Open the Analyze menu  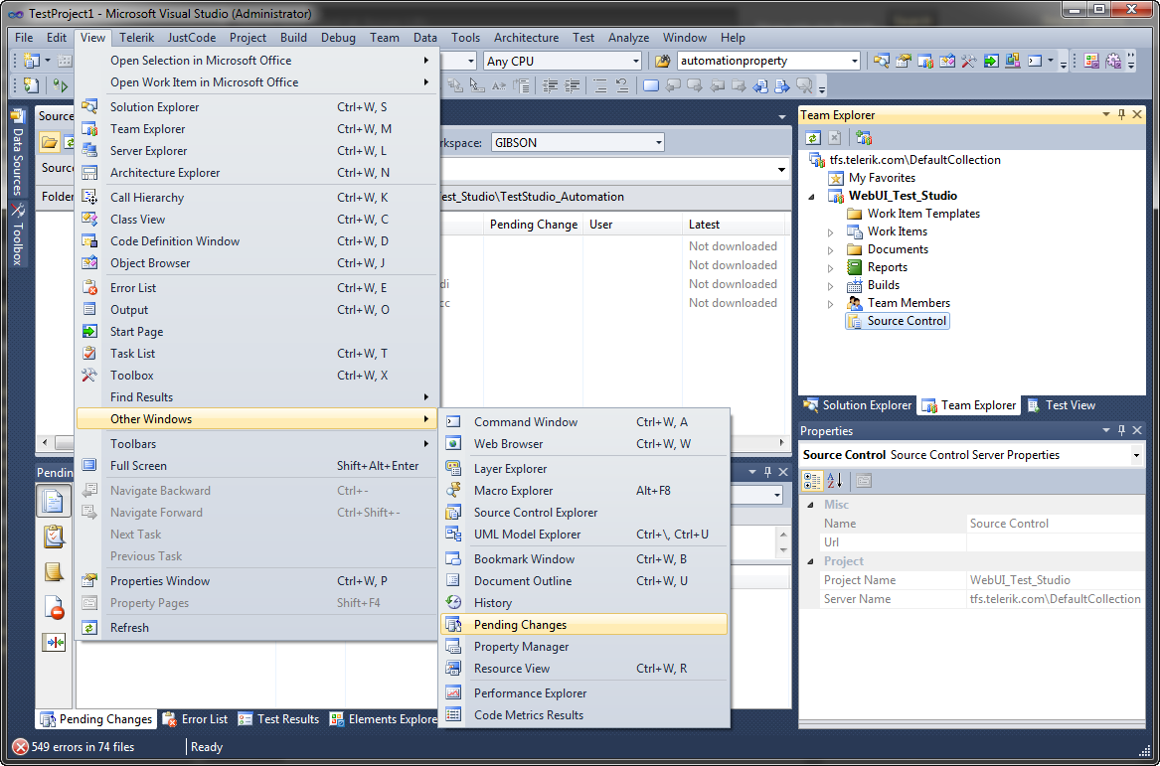pyautogui.click(x=628, y=38)
